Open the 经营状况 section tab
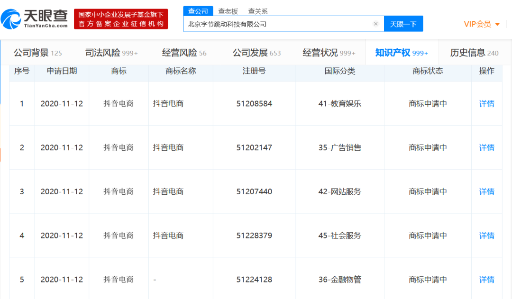 click(329, 53)
